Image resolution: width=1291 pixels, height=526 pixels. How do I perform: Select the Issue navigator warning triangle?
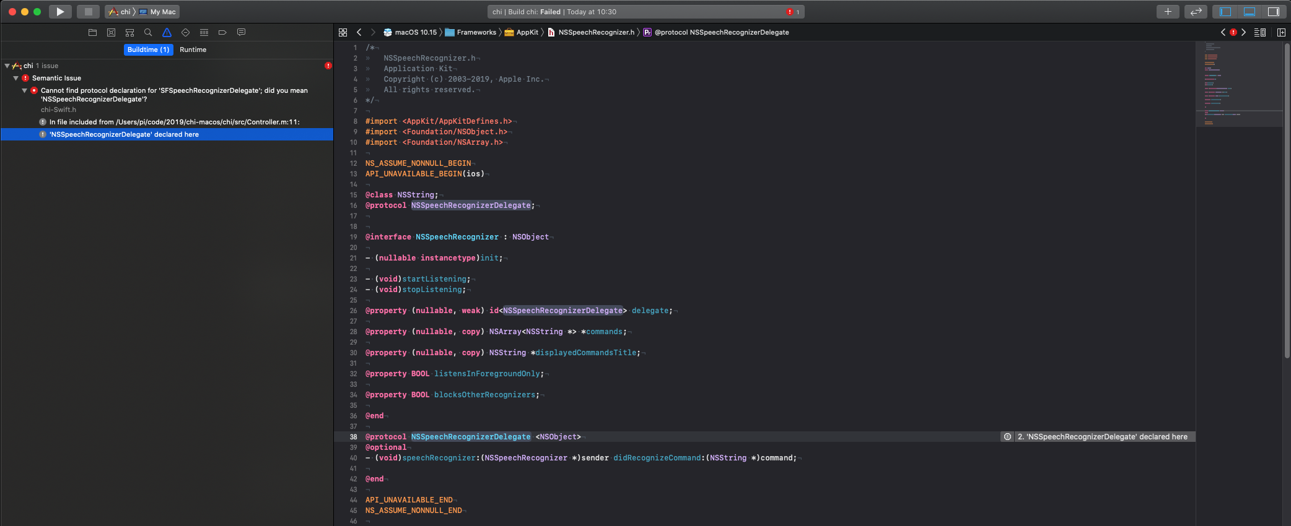click(x=167, y=32)
